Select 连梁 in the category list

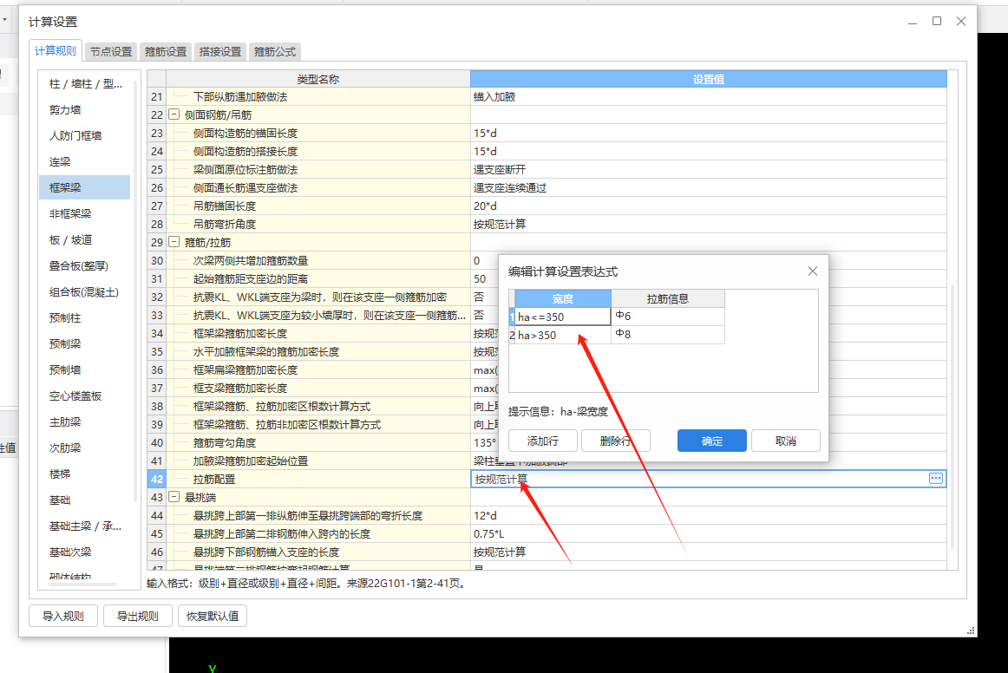pos(85,162)
